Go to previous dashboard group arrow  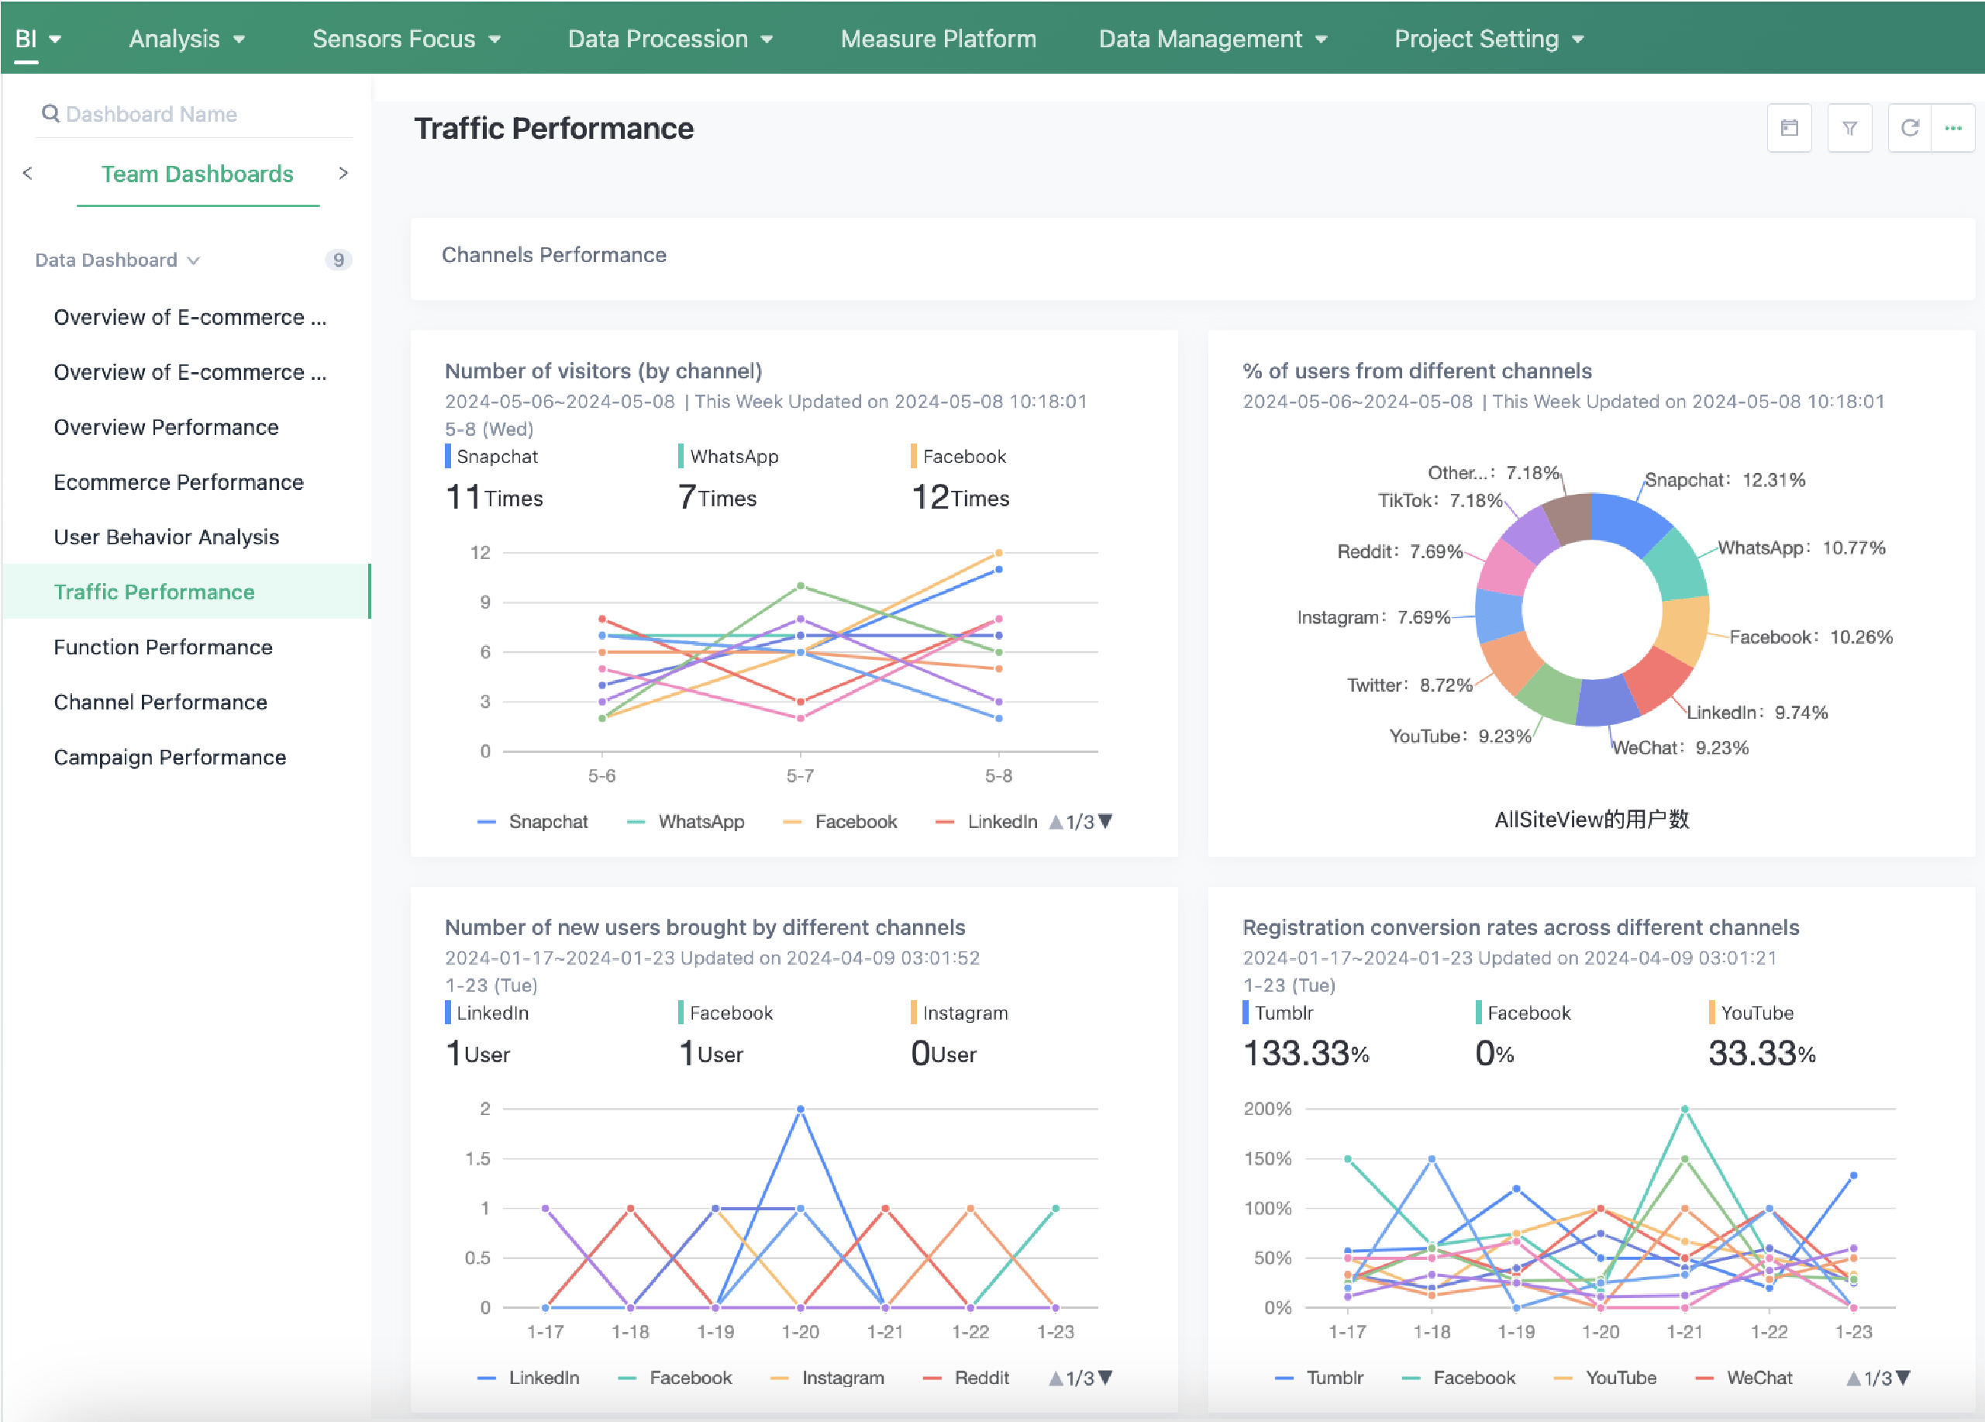click(28, 174)
